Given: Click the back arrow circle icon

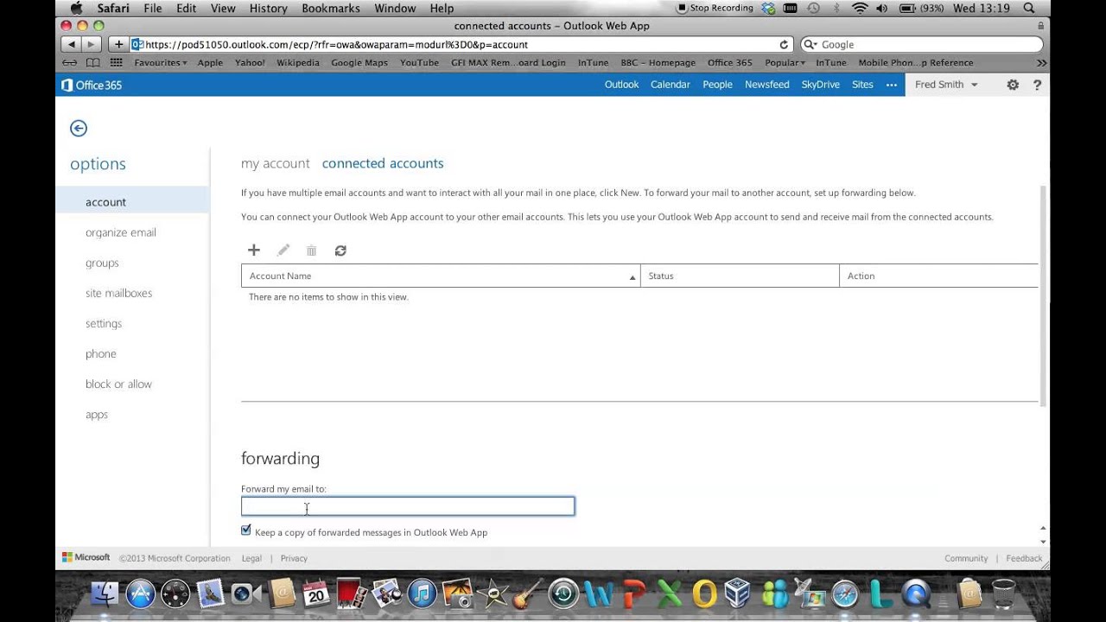Looking at the screenshot, I should click(x=79, y=129).
